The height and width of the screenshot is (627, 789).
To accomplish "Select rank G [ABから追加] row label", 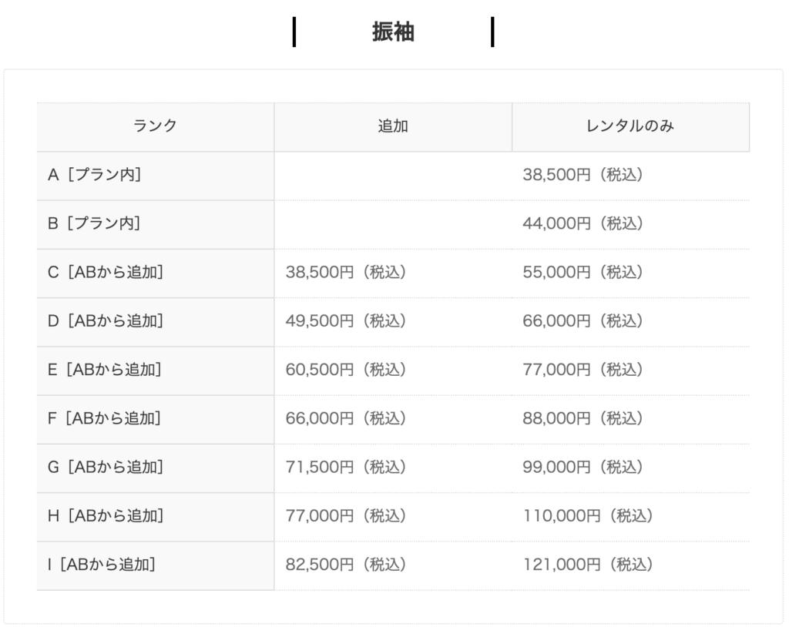I will click(x=106, y=467).
